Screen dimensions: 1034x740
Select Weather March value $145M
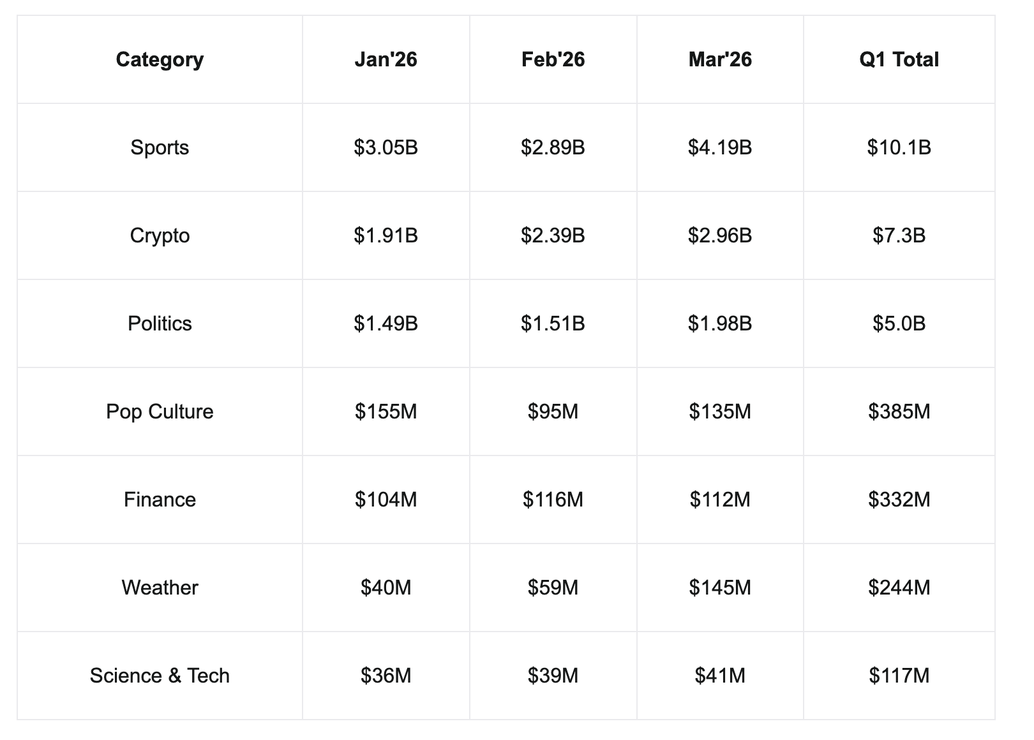point(720,588)
